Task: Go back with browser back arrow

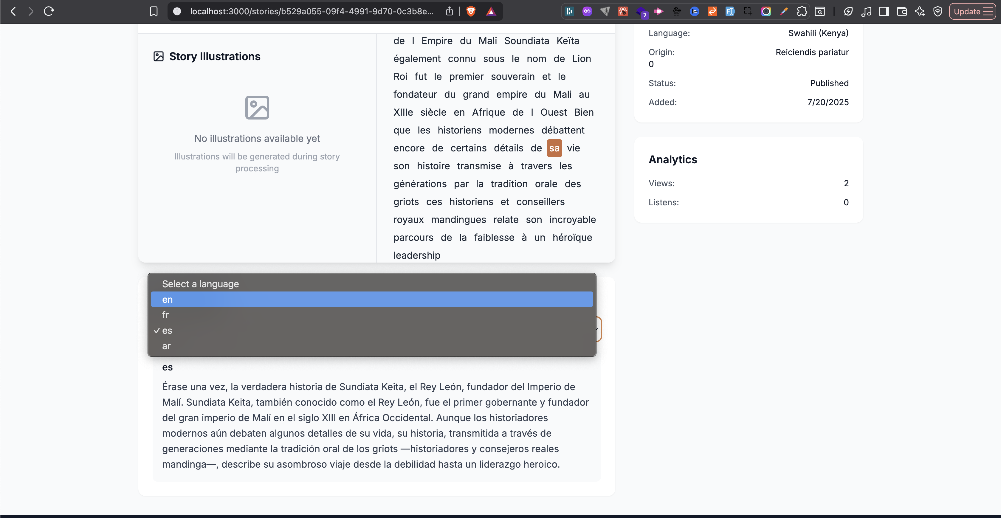Action: pyautogui.click(x=13, y=11)
